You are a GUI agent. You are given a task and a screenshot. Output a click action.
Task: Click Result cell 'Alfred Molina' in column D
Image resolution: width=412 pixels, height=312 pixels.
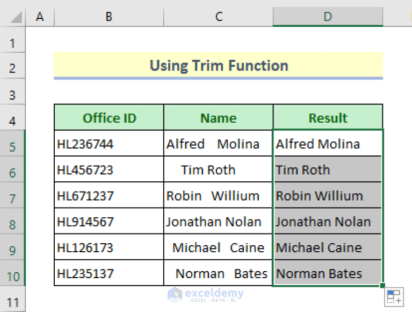(328, 144)
